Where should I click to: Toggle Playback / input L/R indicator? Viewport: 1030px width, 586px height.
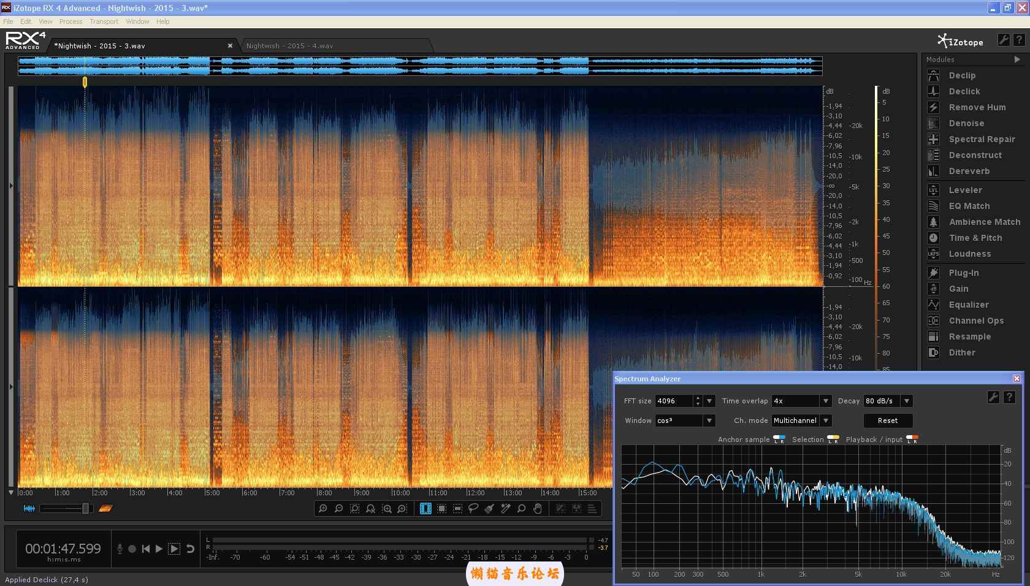click(x=912, y=439)
